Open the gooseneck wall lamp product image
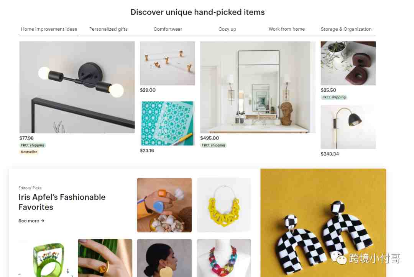414x277 pixels. 348,127
